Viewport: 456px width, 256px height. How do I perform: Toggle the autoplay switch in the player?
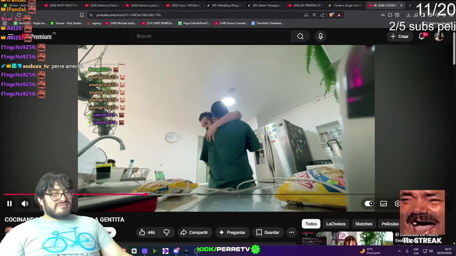369,204
